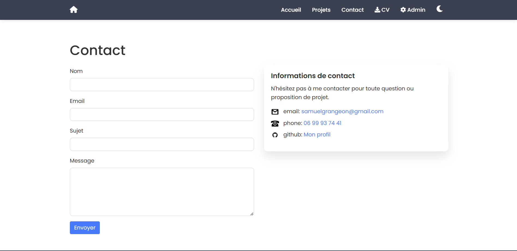Click the telephone icon

[x=275, y=124]
